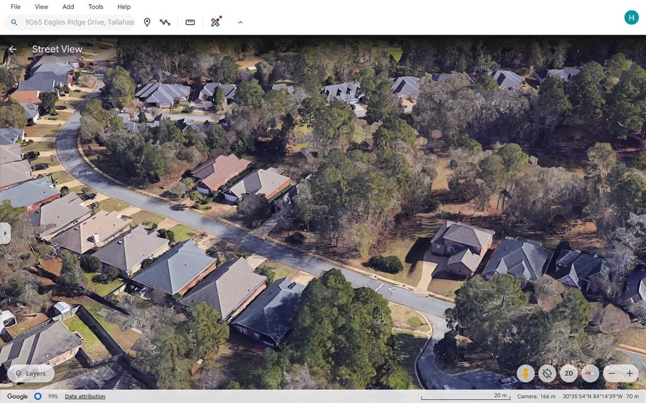Open the Add menu

(68, 7)
